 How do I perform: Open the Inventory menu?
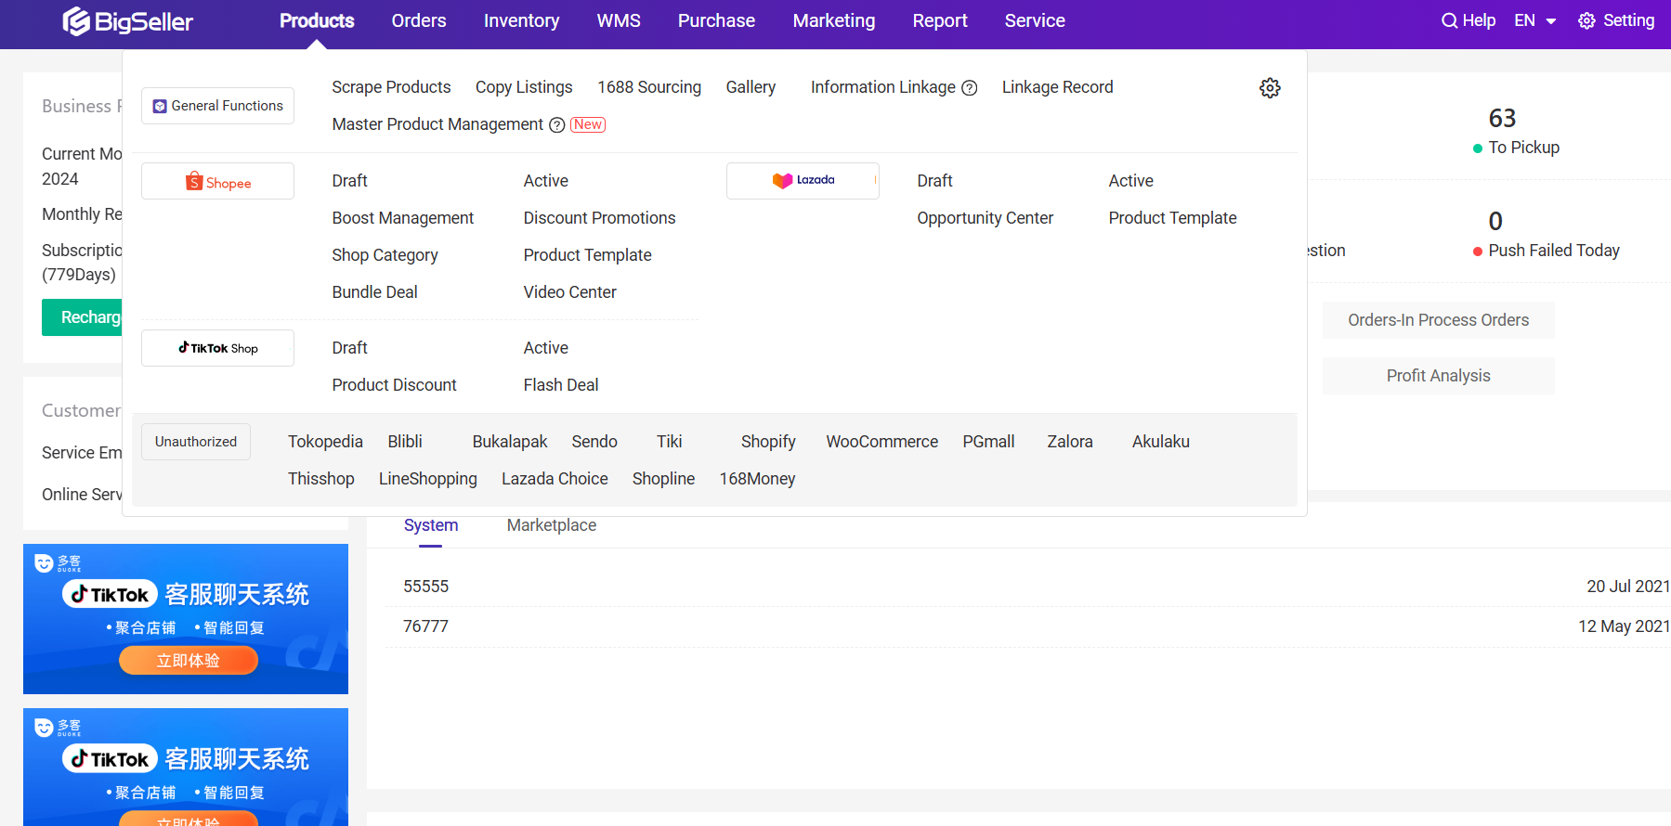521,20
